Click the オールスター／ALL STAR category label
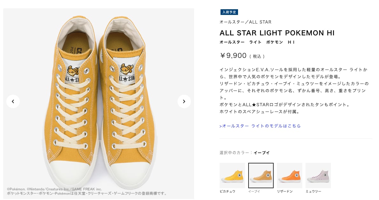The image size is (379, 200). coord(245,22)
